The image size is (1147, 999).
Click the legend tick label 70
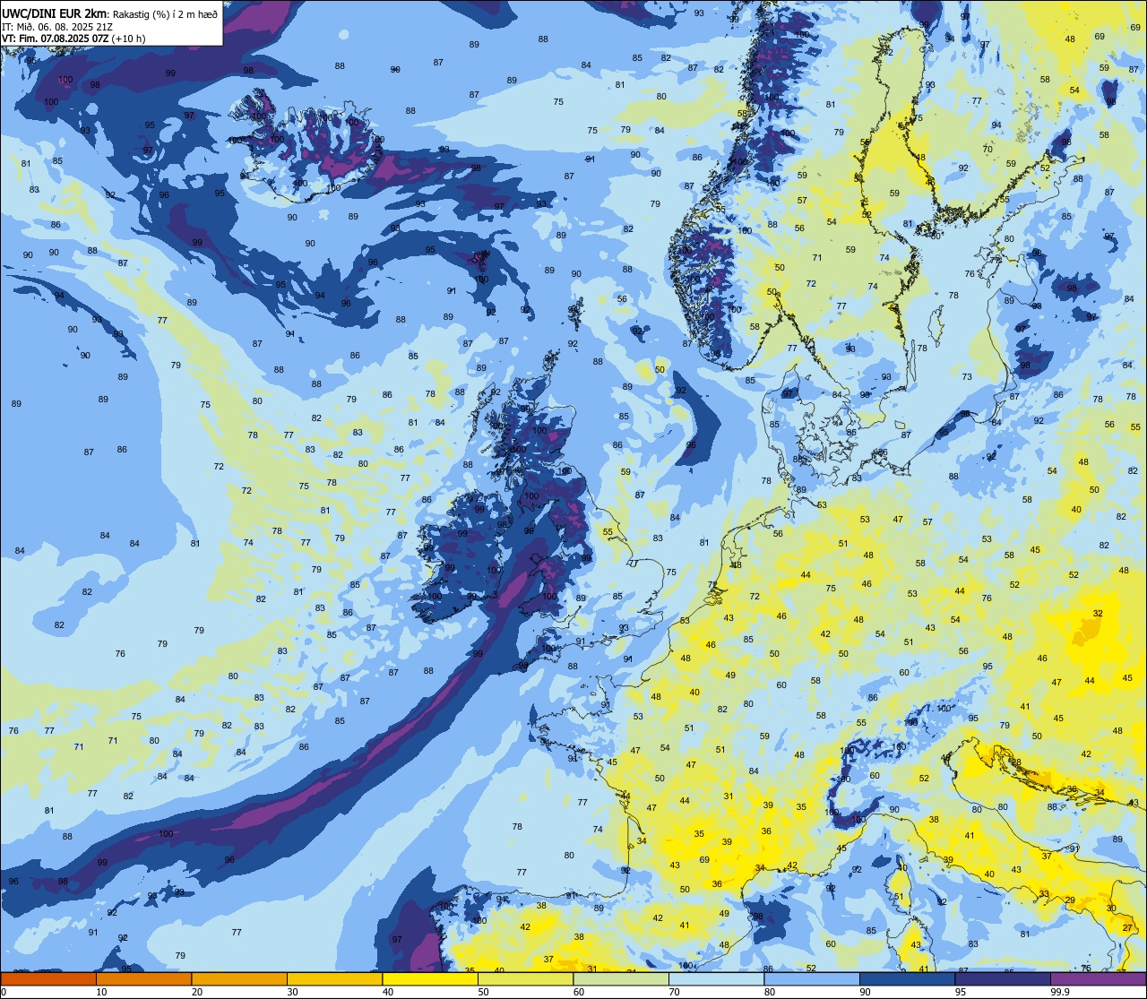tap(674, 992)
